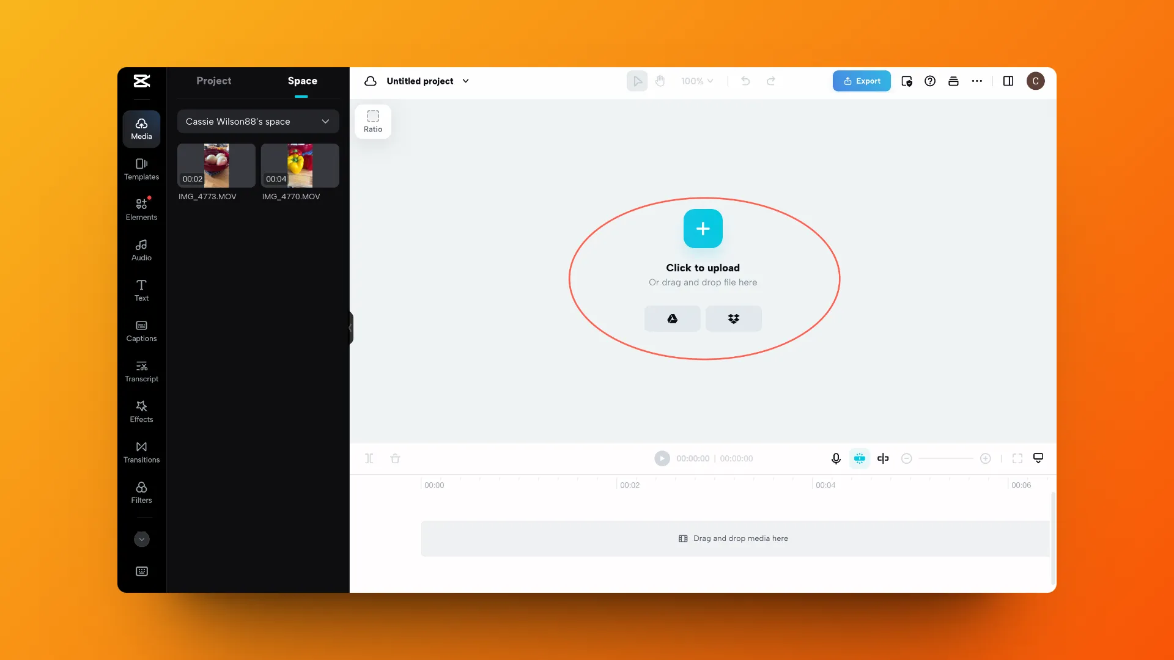The height and width of the screenshot is (660, 1174).
Task: Upload from Dropbox
Action: [x=734, y=319]
